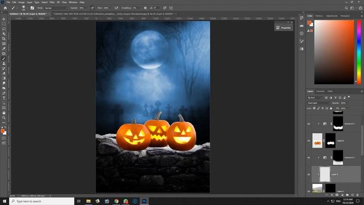Select the Frame tool

coord(4,43)
